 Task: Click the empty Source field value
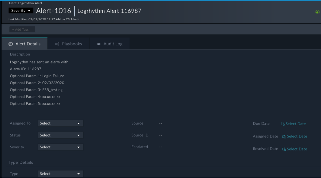(161, 123)
